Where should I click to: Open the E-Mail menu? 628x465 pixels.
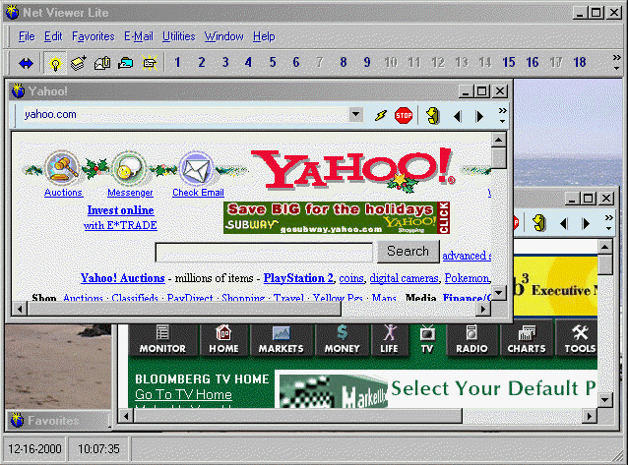click(x=138, y=36)
